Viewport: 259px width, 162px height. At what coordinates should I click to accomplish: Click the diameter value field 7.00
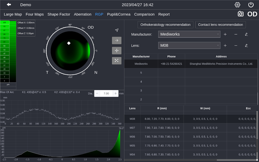tap(106, 93)
